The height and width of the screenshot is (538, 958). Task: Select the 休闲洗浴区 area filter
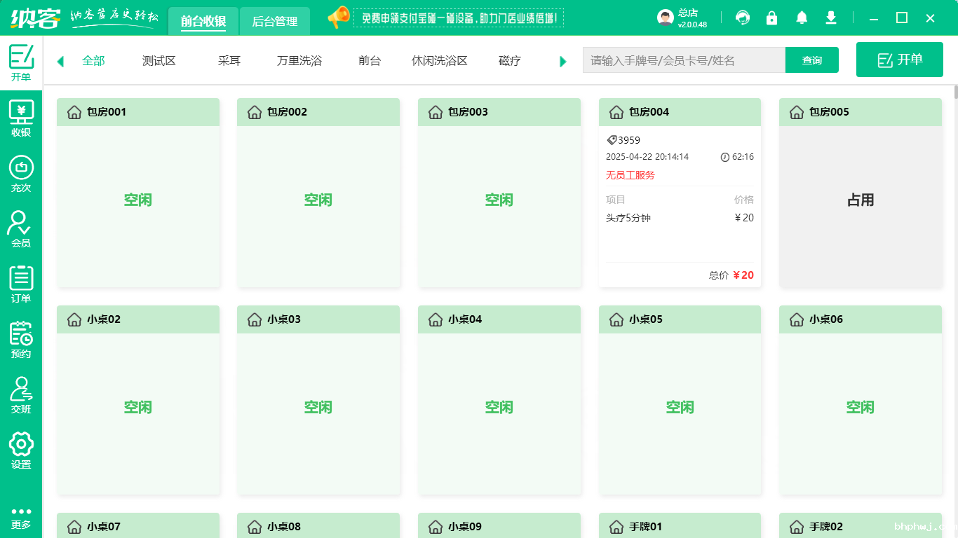[x=440, y=61]
